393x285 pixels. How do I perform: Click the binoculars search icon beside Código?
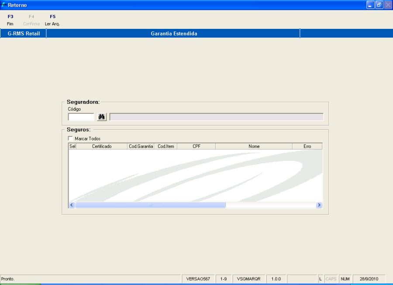pos(101,117)
